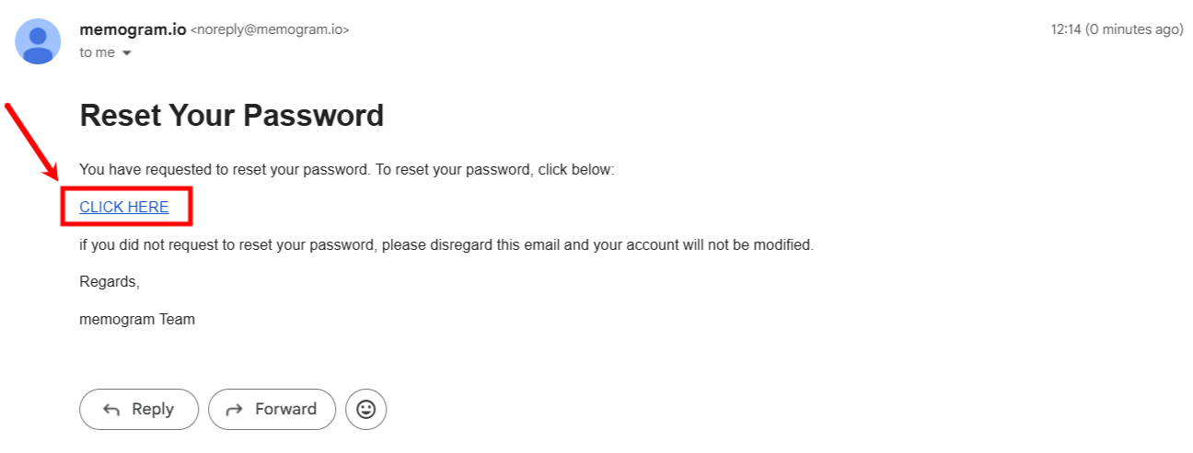1193x453 pixels.
Task: Click the "You have requested to reset" sentence
Action: [347, 169]
